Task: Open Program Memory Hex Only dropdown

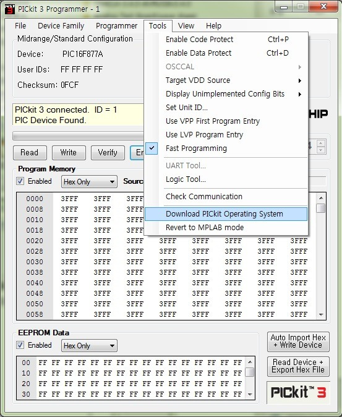Action: point(89,182)
